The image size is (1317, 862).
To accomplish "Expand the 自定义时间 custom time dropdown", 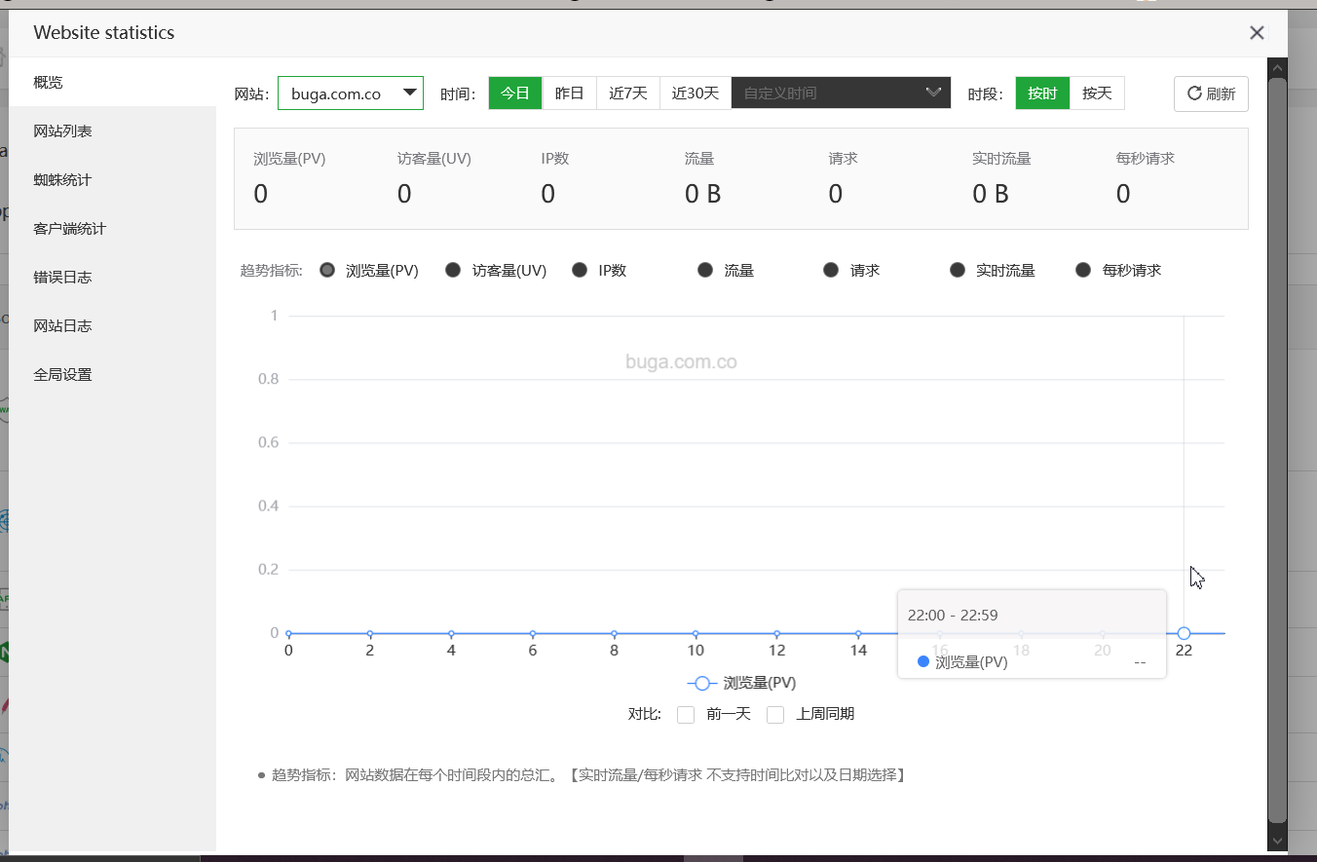I will [841, 94].
